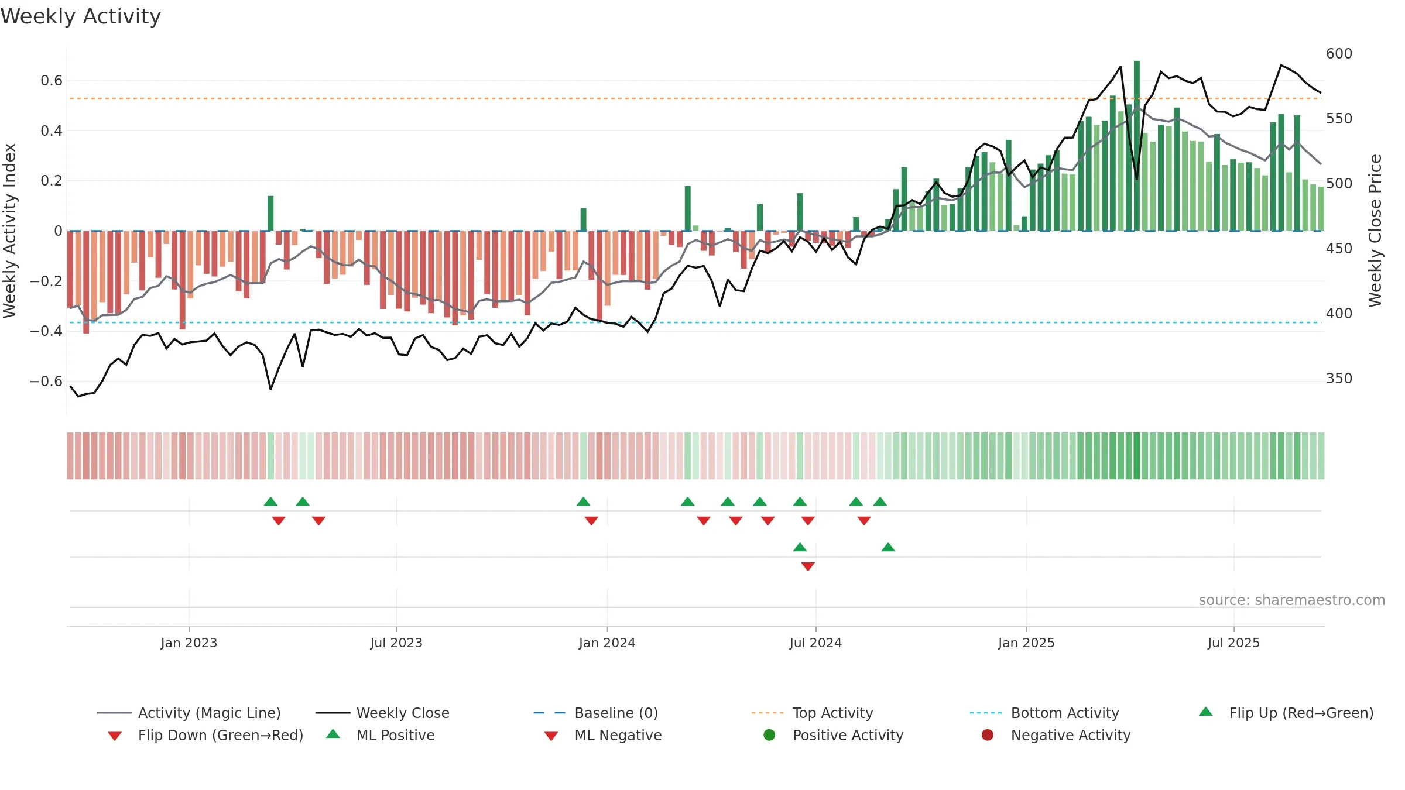Click the ML Negative marker near Jul 2024
This screenshot has width=1405, height=790.
808,566
